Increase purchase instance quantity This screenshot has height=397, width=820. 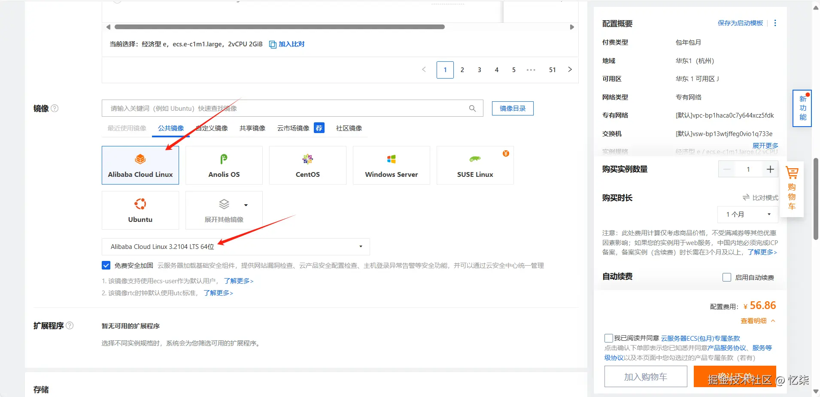pos(770,169)
